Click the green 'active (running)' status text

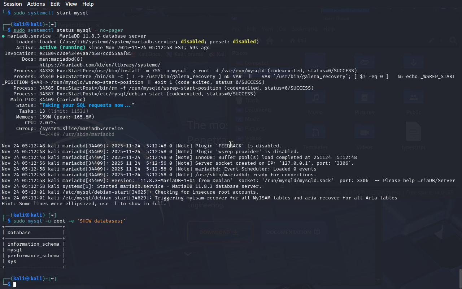click(62, 47)
